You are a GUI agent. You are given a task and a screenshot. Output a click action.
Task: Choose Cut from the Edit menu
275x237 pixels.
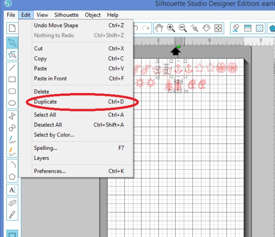79,48
